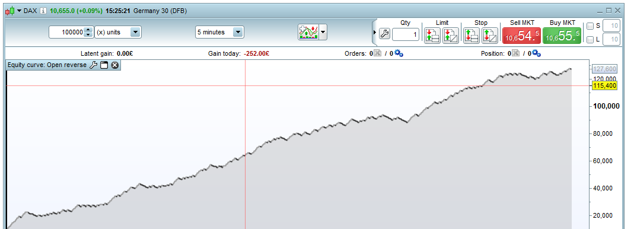Screen dimensions: 634x229
Task: Click the 100,000 axis label
Action: (x=606, y=106)
